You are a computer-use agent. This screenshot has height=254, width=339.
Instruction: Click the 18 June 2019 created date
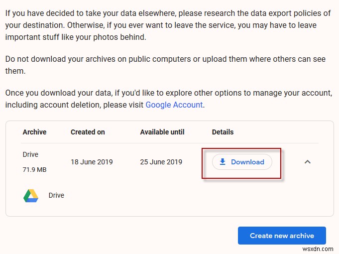(92, 162)
